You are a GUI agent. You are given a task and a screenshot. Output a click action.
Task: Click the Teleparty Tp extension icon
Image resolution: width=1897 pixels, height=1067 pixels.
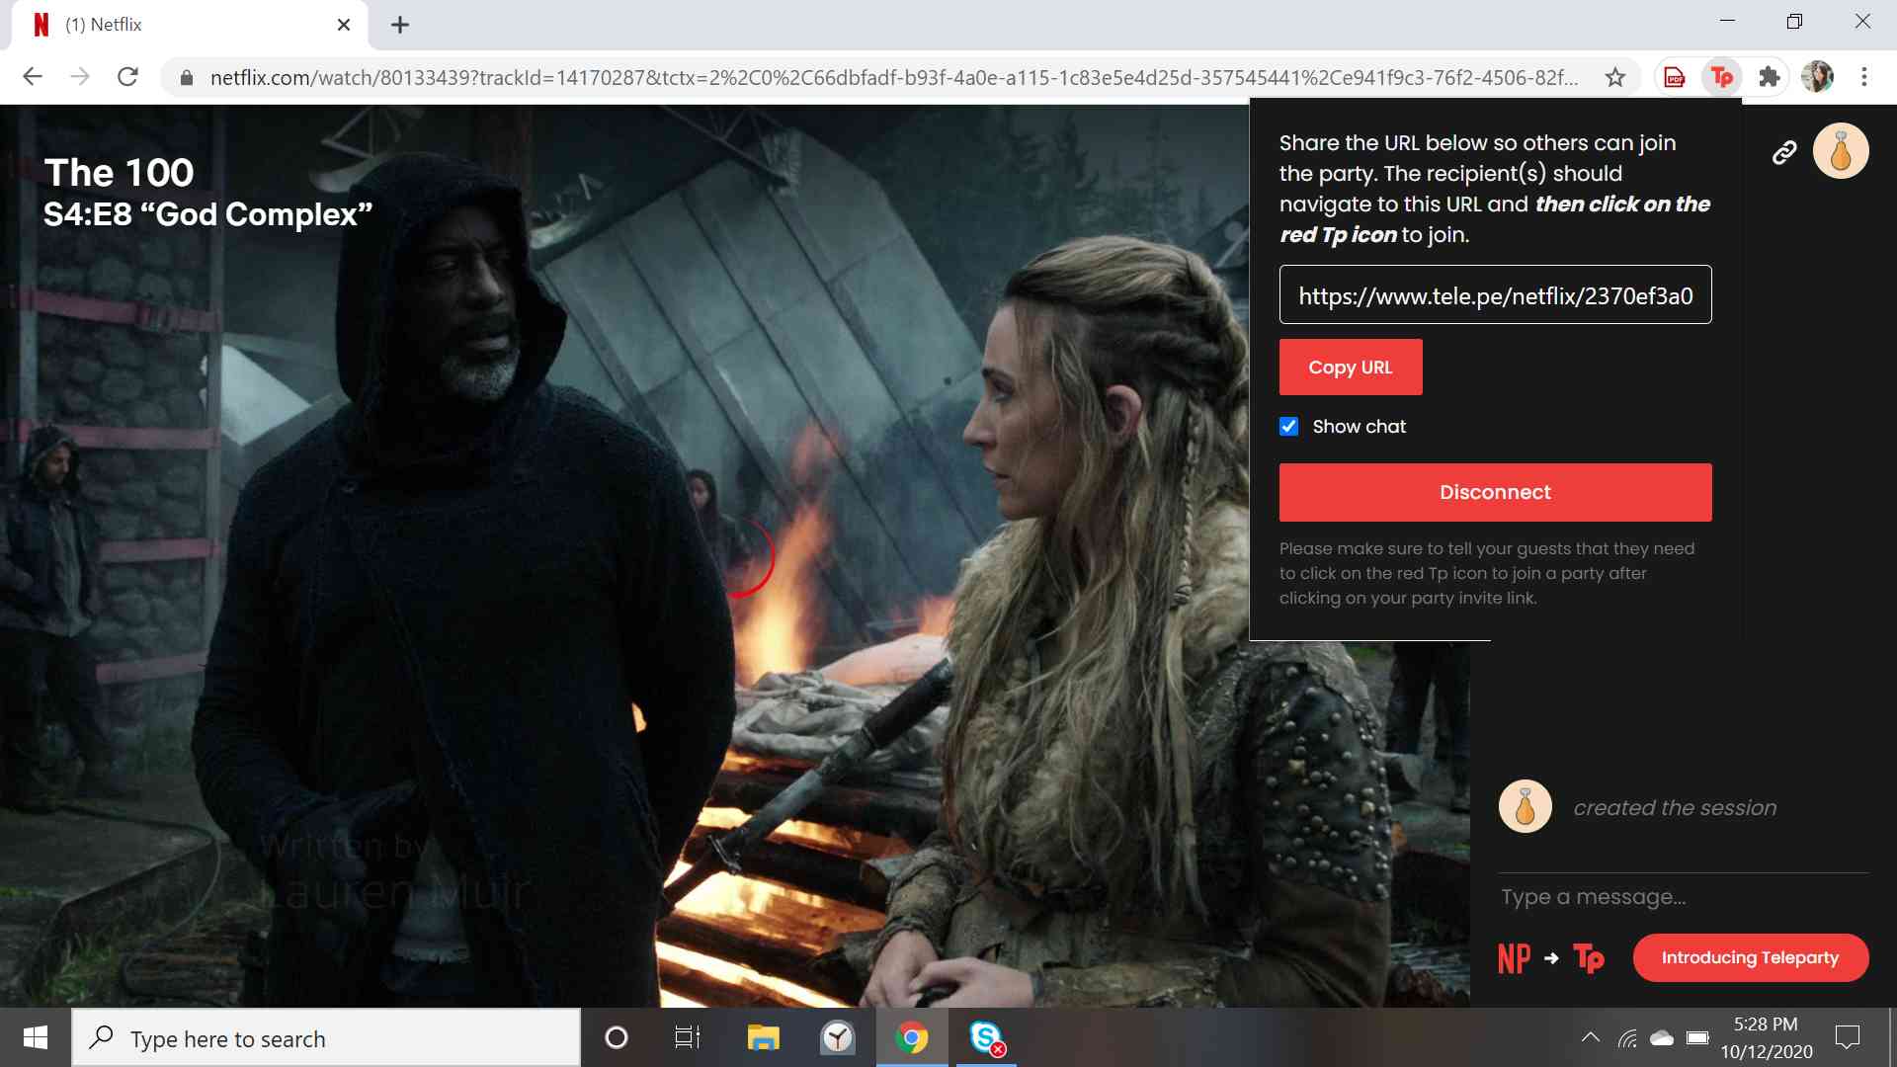coord(1721,77)
